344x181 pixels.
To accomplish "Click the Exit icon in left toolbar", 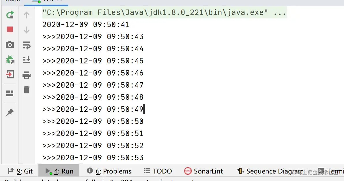I will (10, 74).
